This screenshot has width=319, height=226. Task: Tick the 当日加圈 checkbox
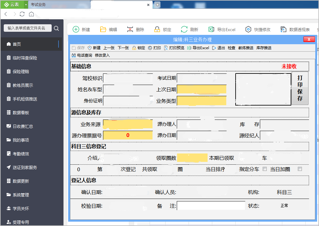(300, 169)
